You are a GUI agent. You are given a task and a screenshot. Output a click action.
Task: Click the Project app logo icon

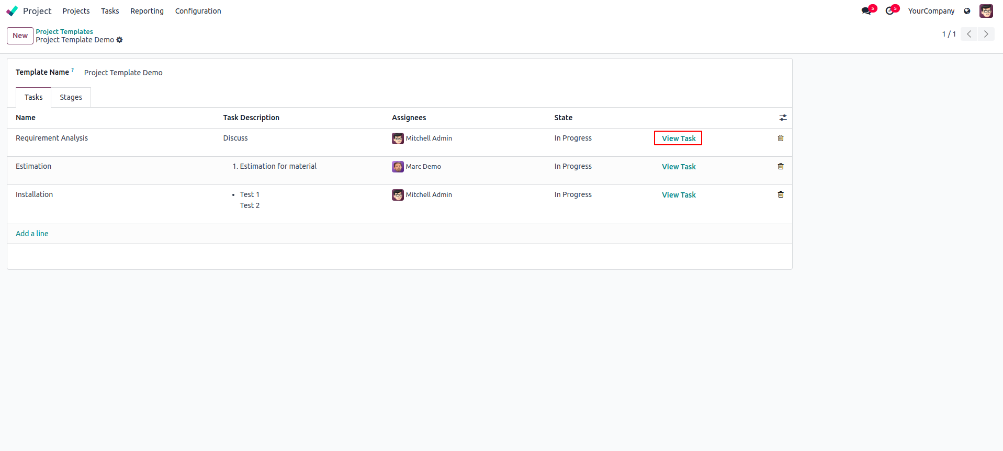tap(12, 11)
